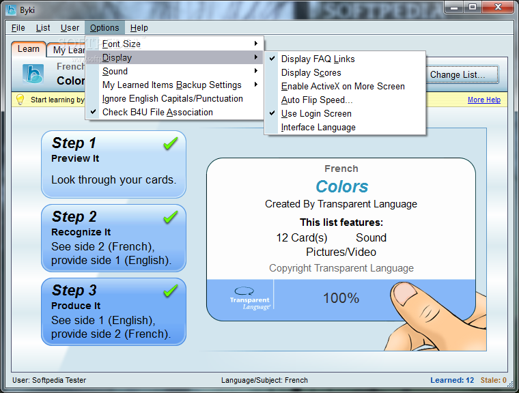The image size is (519, 393).
Task: Choose Interface Language option
Action: 345,128
